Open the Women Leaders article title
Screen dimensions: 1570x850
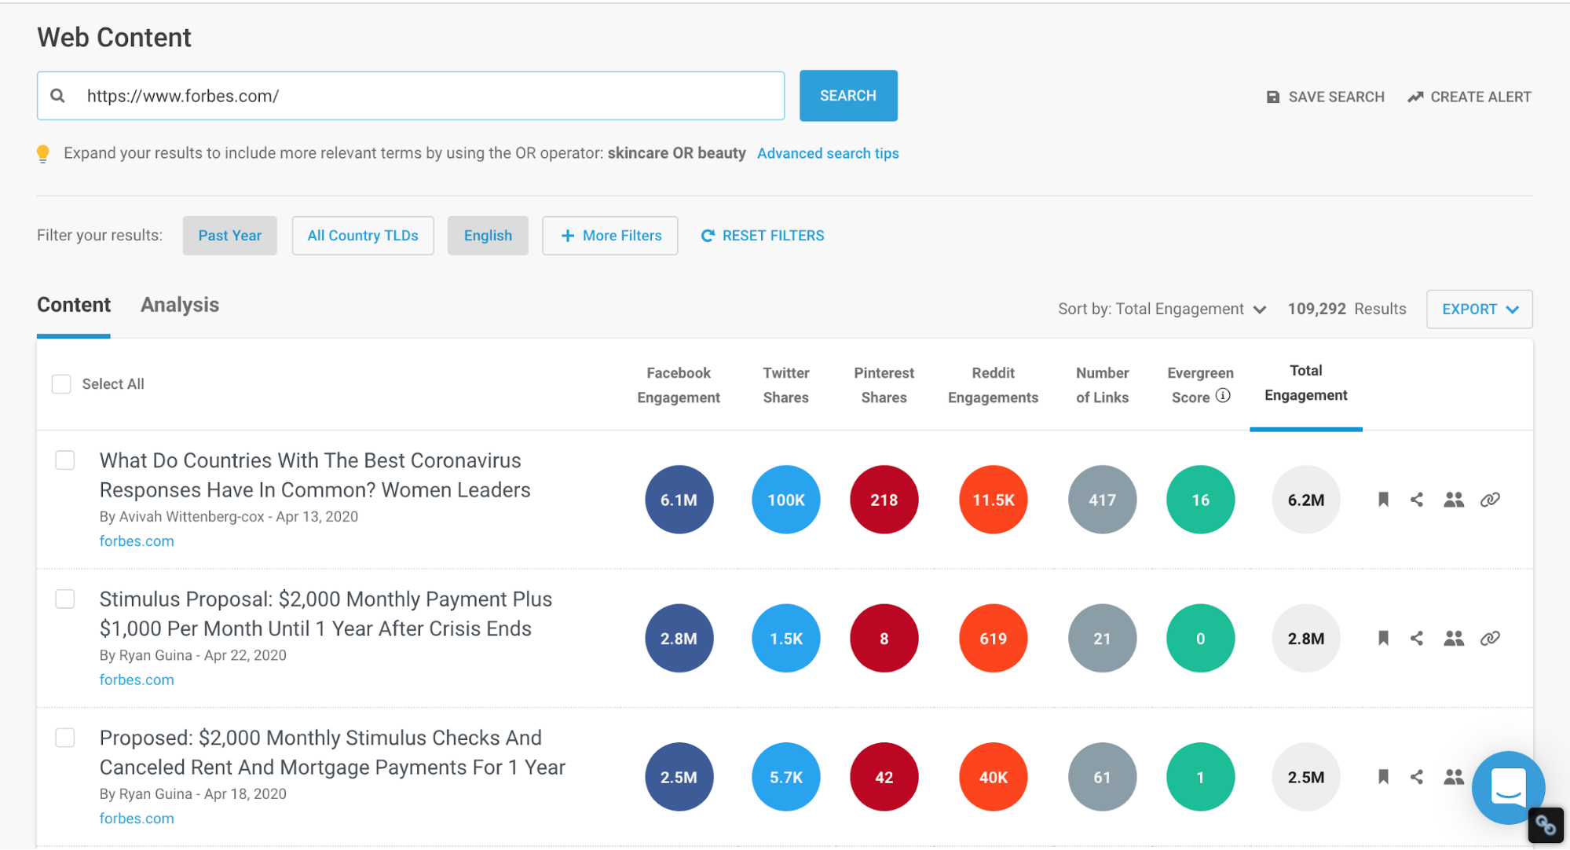point(315,475)
